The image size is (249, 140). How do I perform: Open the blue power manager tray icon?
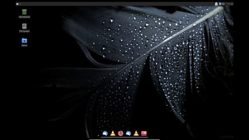point(220,4)
